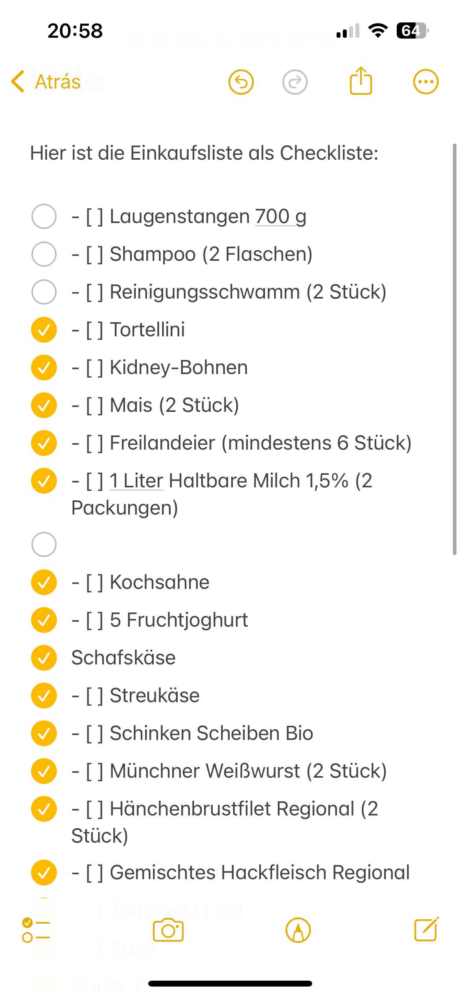Uncheck the Schafskäse checklist item
This screenshot has width=460, height=996.
click(x=44, y=658)
